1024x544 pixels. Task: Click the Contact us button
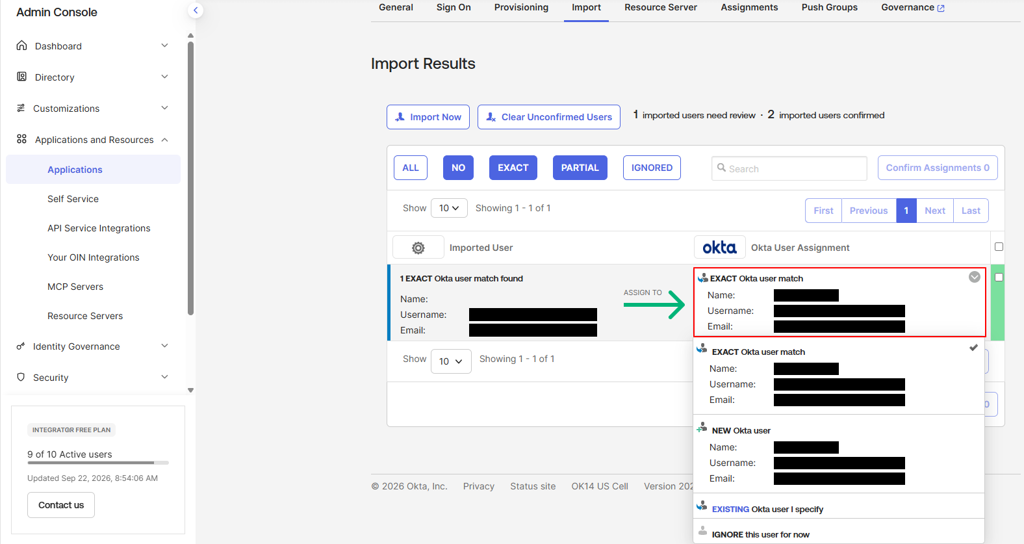61,505
